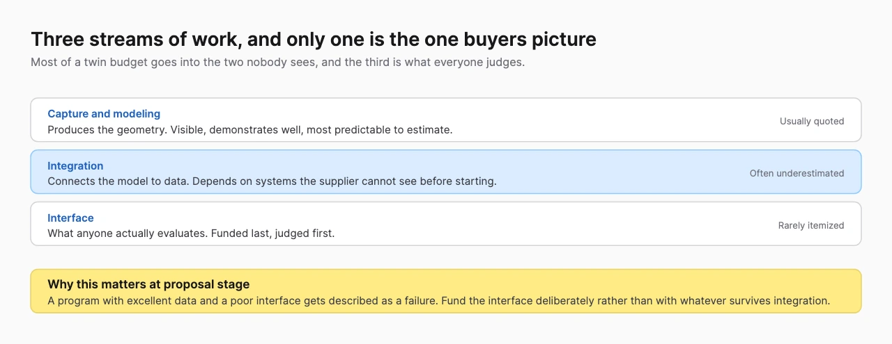The height and width of the screenshot is (344, 892).
Task: Click the Integration card description text
Action: 272,181
